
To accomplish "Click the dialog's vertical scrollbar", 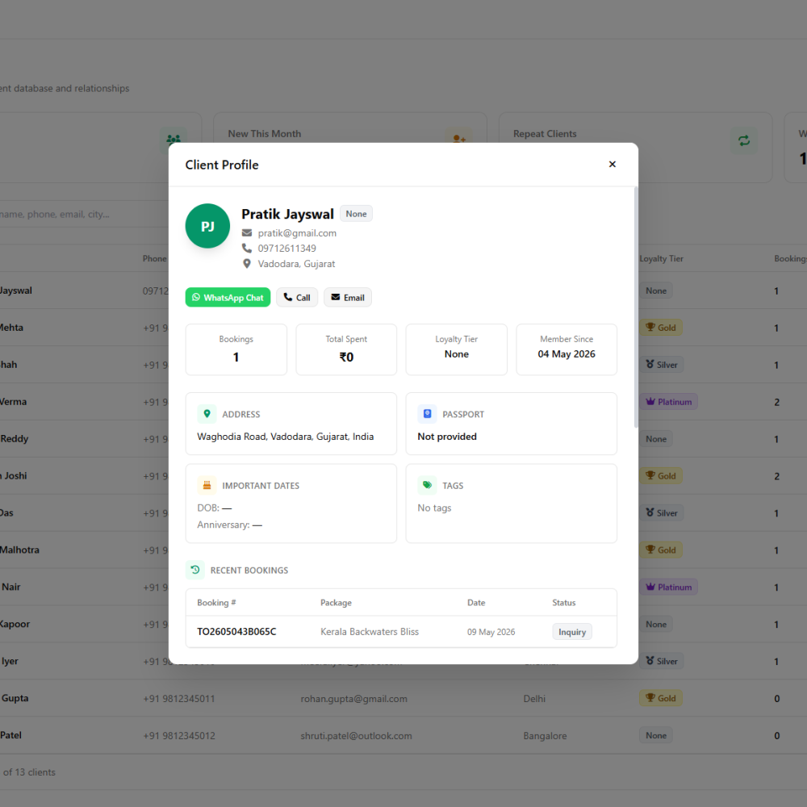I will point(636,307).
